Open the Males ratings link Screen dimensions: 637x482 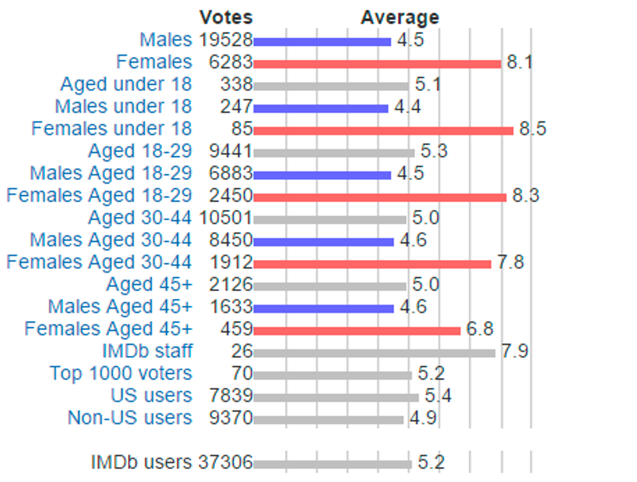point(166,40)
